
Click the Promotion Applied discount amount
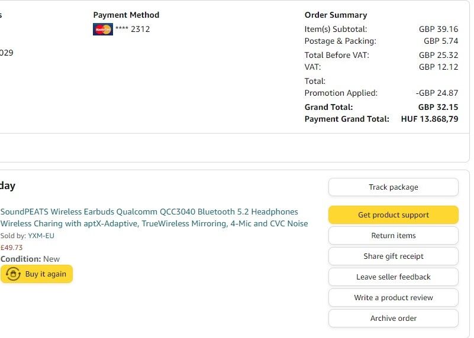pos(437,93)
